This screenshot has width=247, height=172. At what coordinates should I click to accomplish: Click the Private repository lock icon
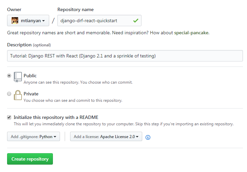pos(18,95)
